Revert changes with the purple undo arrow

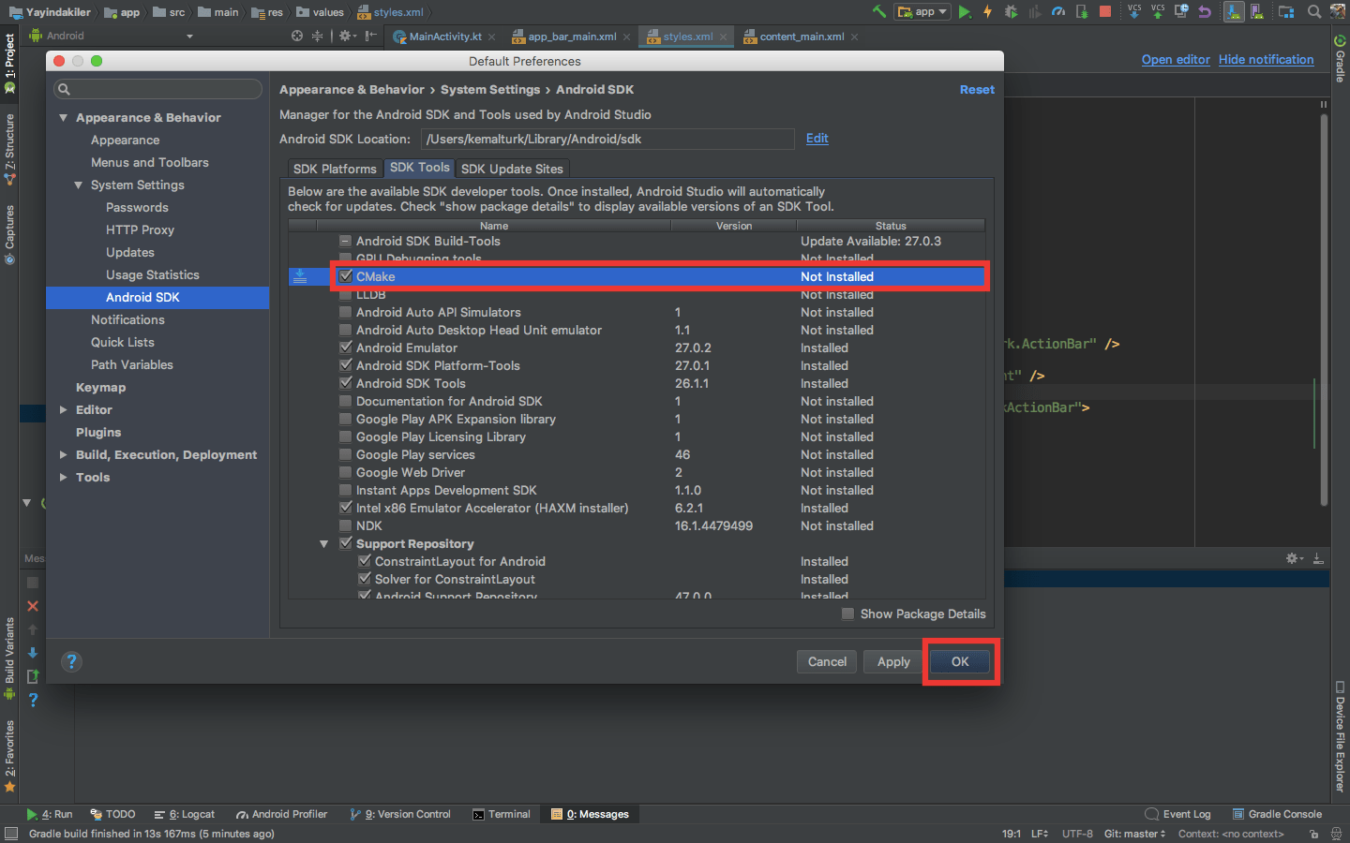point(1205,11)
